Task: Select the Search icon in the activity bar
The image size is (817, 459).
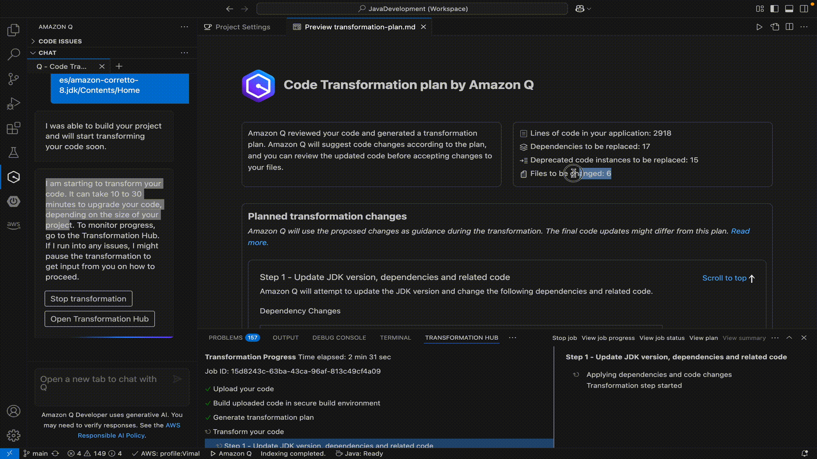Action: point(13,54)
